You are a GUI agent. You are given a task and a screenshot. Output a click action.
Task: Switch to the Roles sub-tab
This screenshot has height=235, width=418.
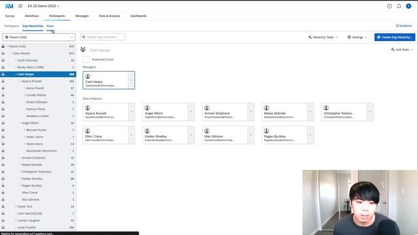50,26
